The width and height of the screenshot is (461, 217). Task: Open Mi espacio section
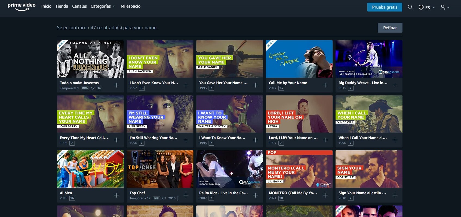pos(131,6)
